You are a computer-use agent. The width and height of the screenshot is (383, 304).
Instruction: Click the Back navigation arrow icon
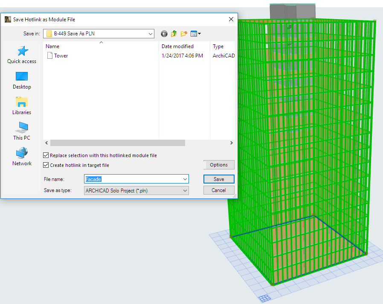164,34
